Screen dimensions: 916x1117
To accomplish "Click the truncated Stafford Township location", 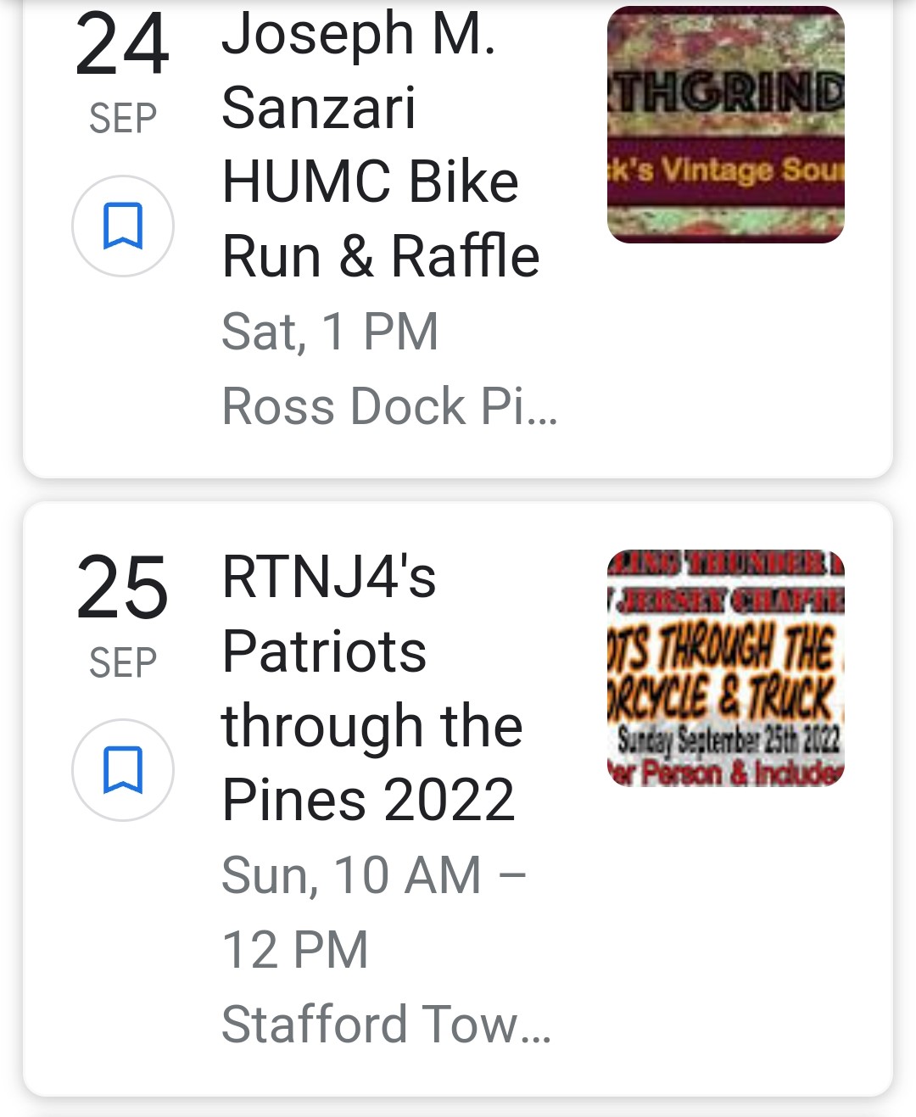I will (x=386, y=1024).
